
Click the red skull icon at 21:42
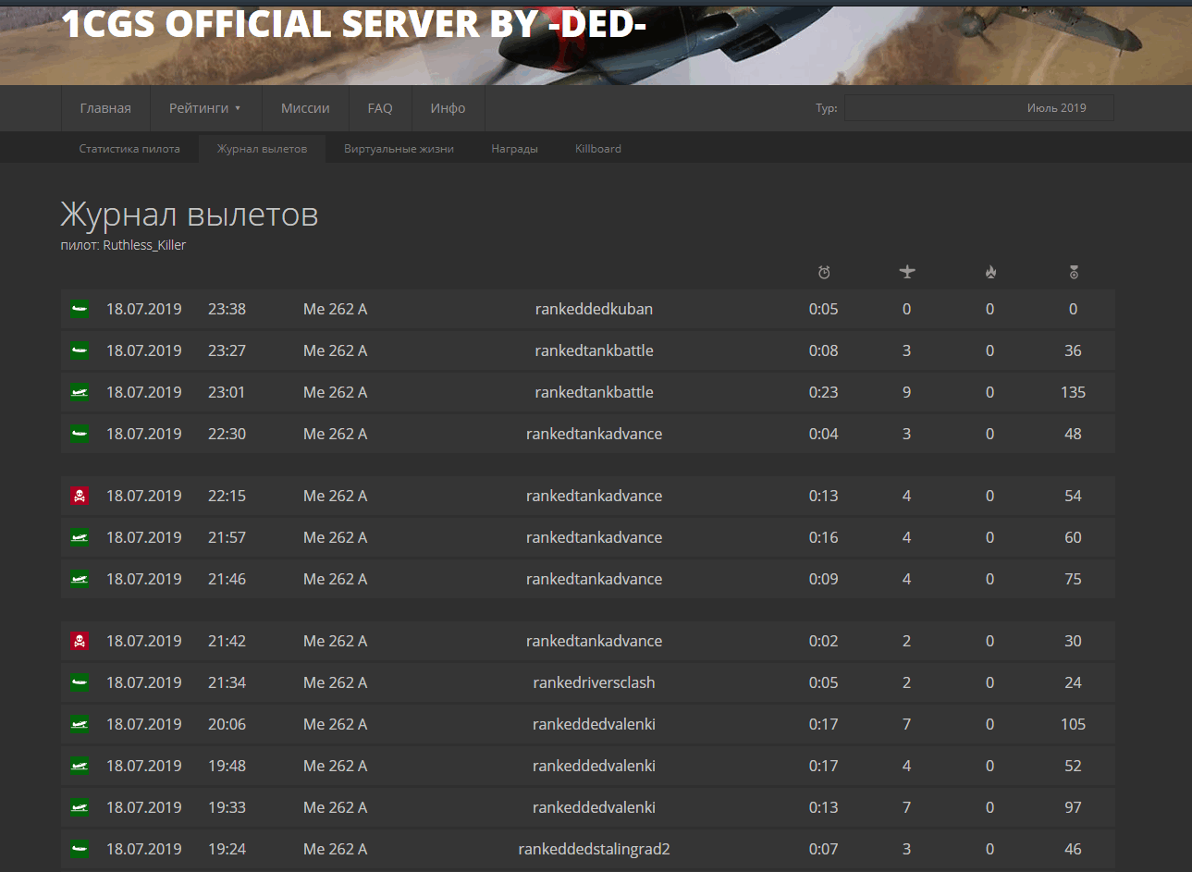pyautogui.click(x=80, y=641)
